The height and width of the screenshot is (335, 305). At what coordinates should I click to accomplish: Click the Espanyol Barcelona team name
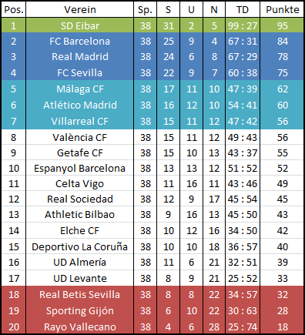(79, 169)
